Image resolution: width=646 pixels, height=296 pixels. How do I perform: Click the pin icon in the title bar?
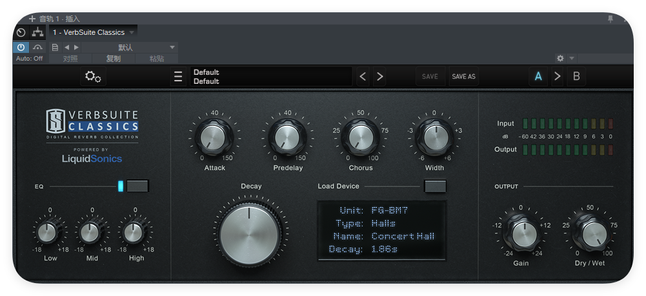point(611,19)
